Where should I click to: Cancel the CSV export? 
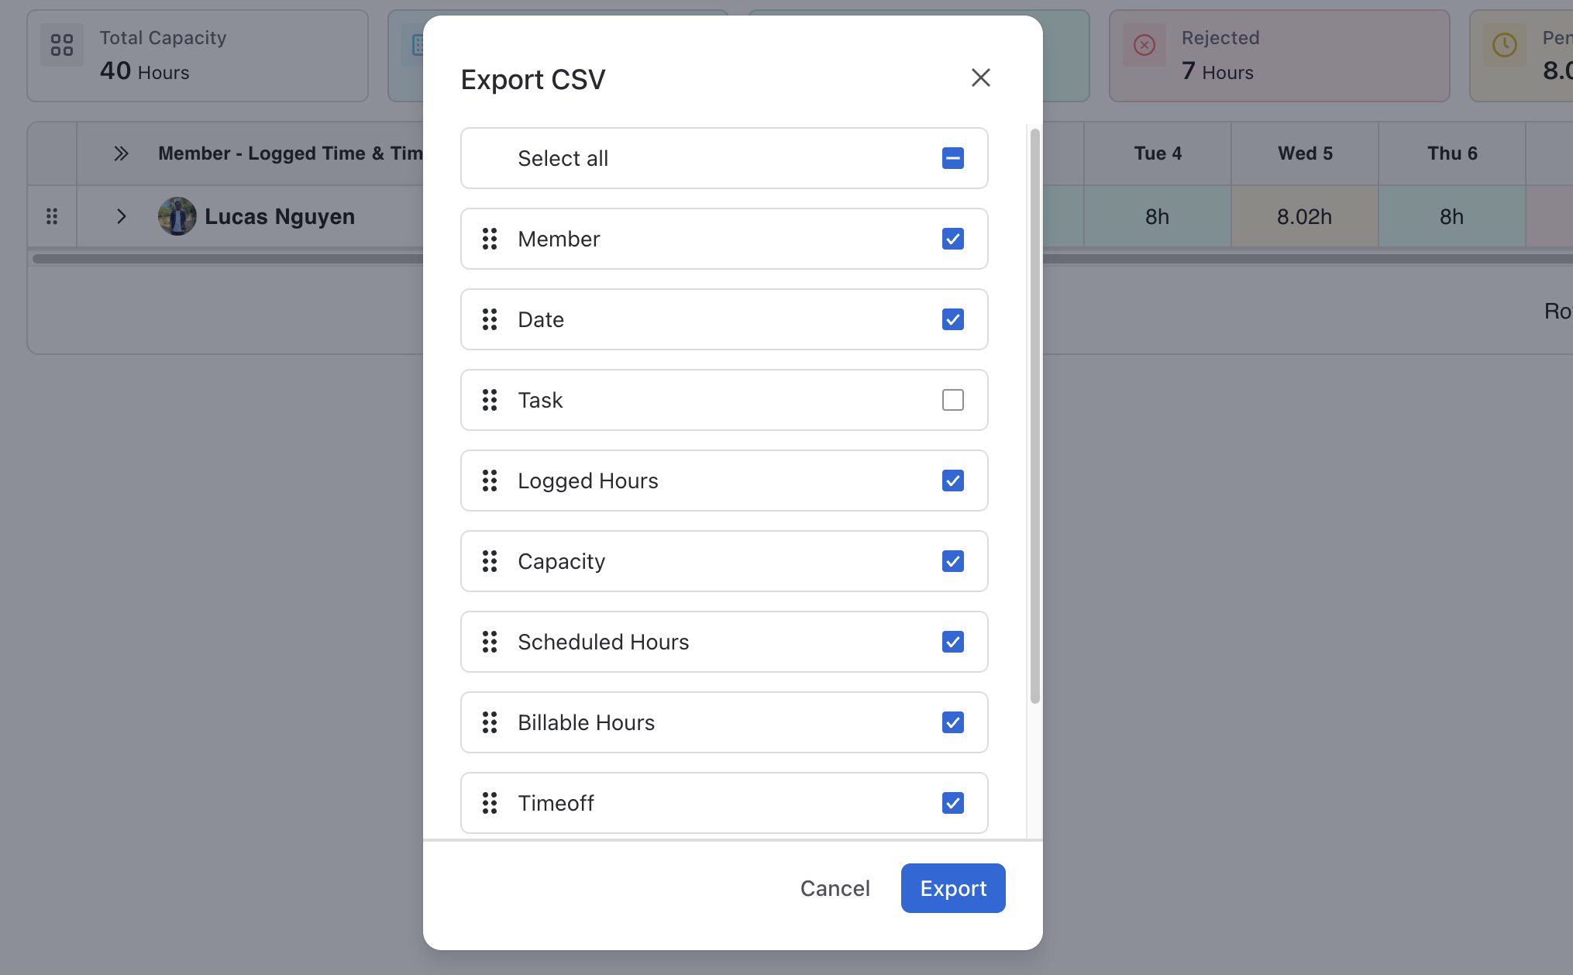coord(835,888)
